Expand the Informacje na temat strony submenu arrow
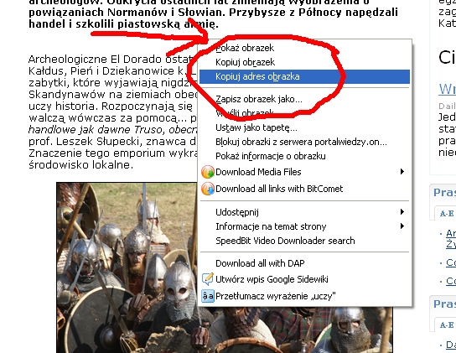The height and width of the screenshot is (353, 456). pyautogui.click(x=402, y=226)
